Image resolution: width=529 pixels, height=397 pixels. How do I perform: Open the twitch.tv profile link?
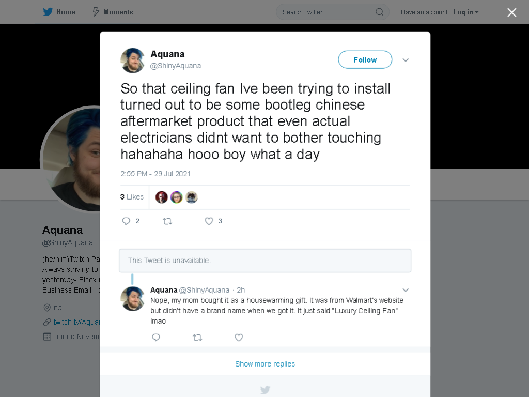coord(76,322)
